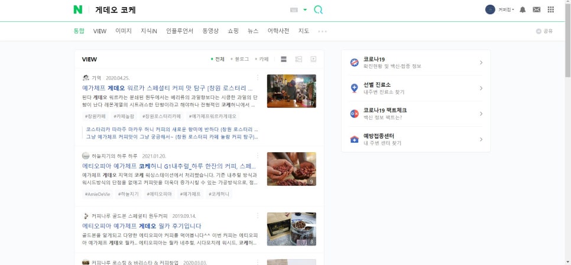Click the #창원로스터리카페 tag
The image size is (571, 265).
[x=161, y=116]
